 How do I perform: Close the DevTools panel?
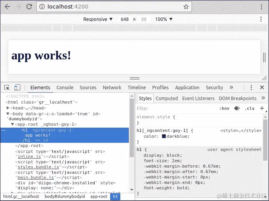262,87
